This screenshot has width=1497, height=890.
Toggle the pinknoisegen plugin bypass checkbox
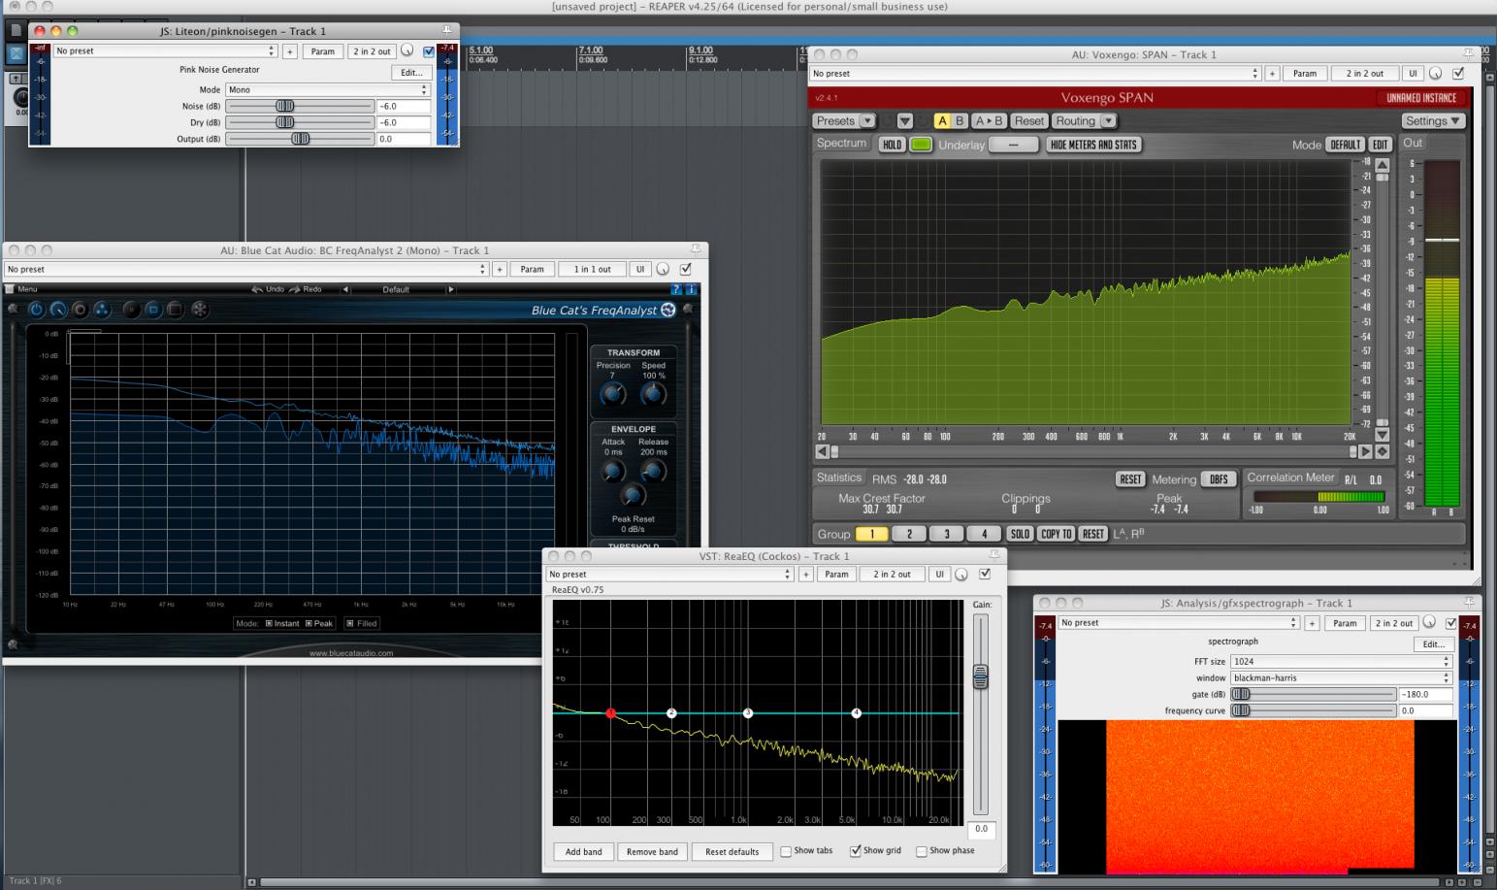coord(429,51)
